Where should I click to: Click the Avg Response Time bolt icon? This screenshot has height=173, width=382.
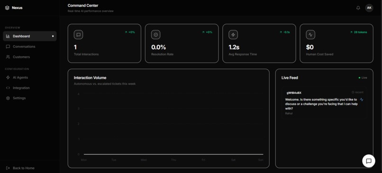pyautogui.click(x=233, y=35)
